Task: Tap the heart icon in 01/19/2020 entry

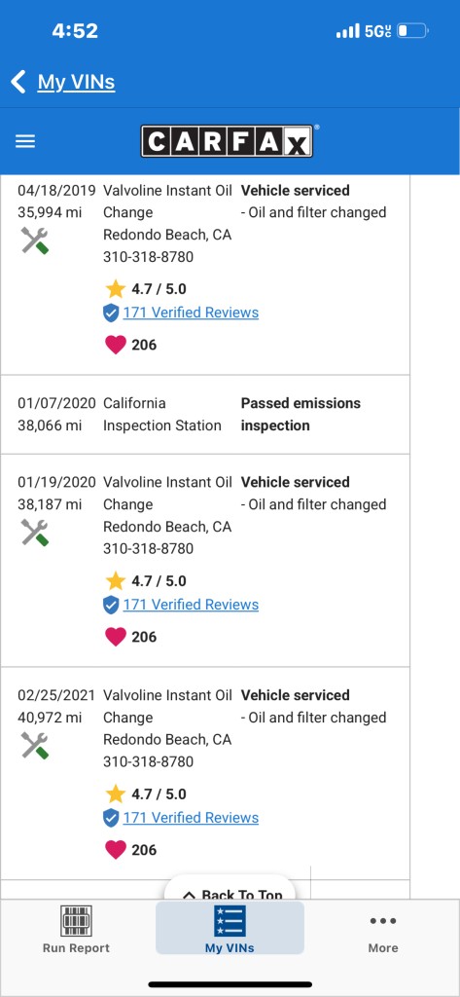Action: [115, 637]
